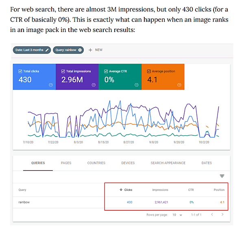Image resolution: width=244 pixels, height=233 pixels.
Task: Switch to the Search Appearance tab
Action: 168,163
